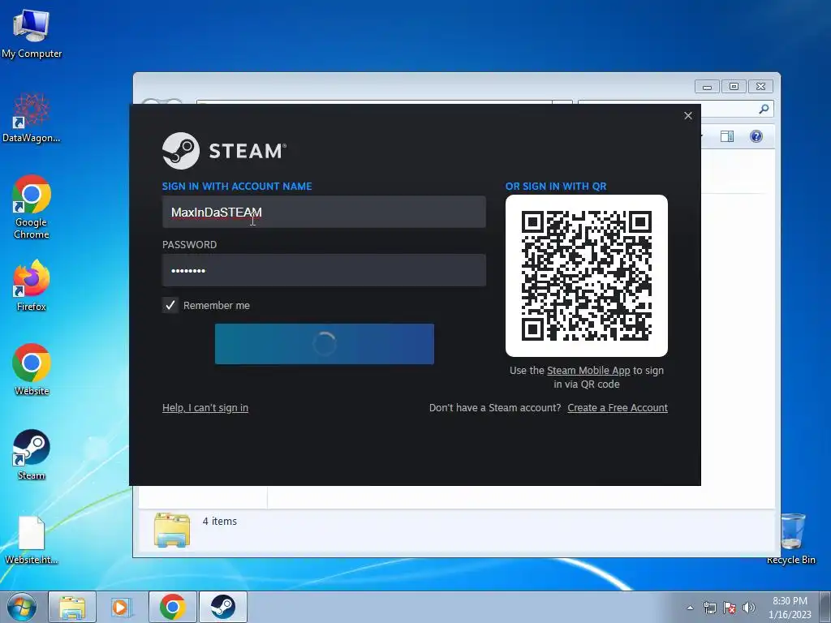Image resolution: width=831 pixels, height=623 pixels.
Task: Click Create a Free Account link
Action: coord(618,407)
